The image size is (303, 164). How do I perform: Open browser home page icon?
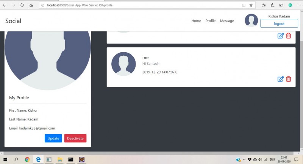[31, 5]
